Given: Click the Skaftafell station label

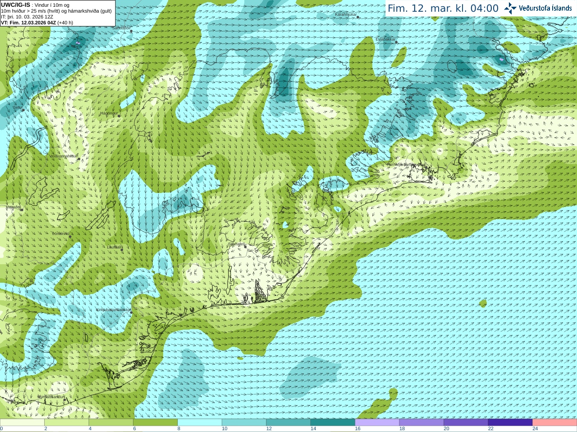Looking at the screenshot, I should click(236, 244).
